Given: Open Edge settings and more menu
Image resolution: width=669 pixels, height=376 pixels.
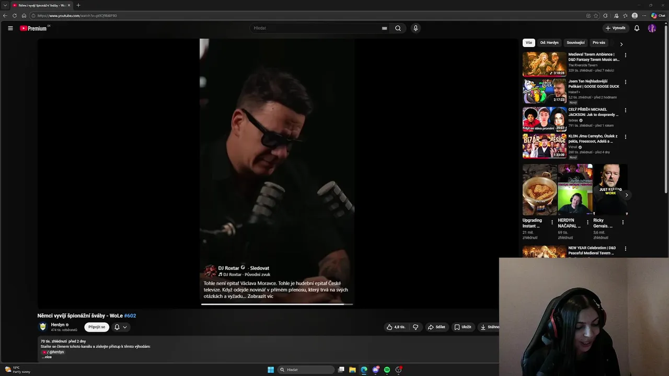Looking at the screenshot, I should [644, 16].
